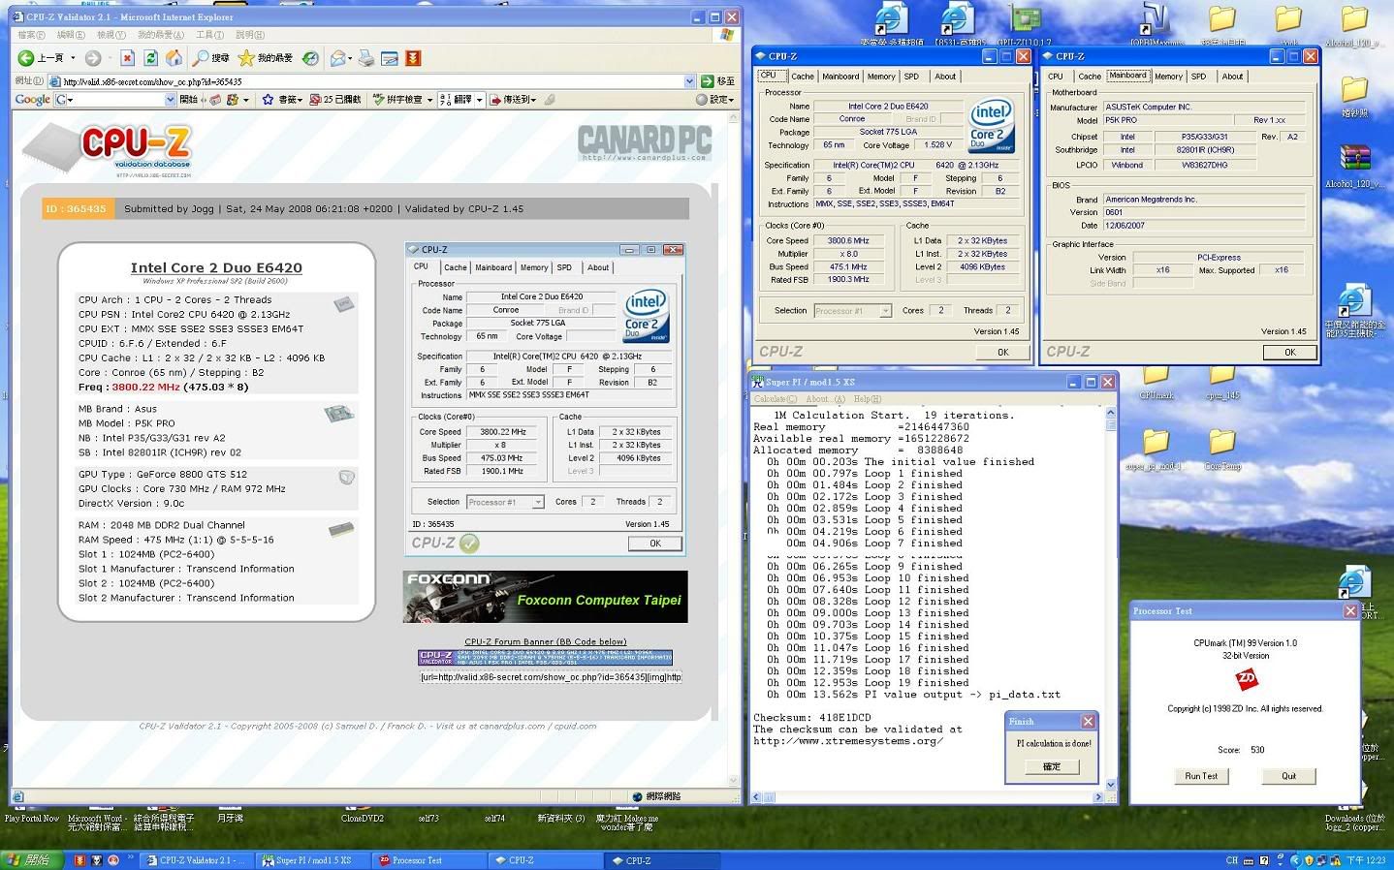Image resolution: width=1394 pixels, height=870 pixels.
Task: Open the Back button history dropdown arrow
Action: (x=73, y=58)
